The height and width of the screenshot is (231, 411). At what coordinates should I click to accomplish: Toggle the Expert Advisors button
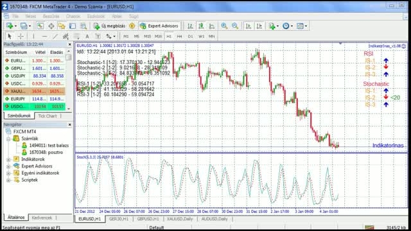[x=159, y=26]
